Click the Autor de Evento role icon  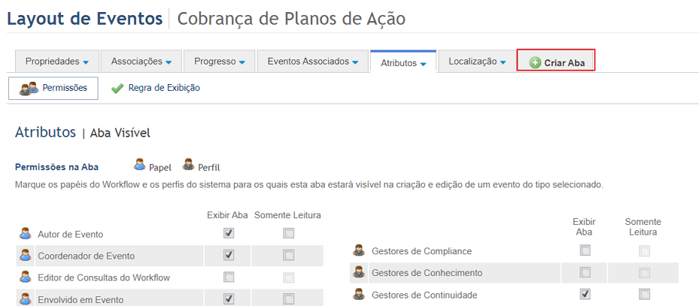26,233
